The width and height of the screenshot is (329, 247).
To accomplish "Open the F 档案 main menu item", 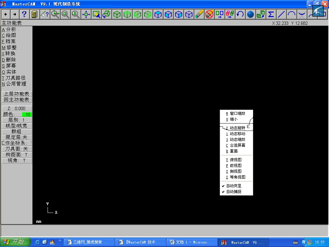I will coord(9,41).
